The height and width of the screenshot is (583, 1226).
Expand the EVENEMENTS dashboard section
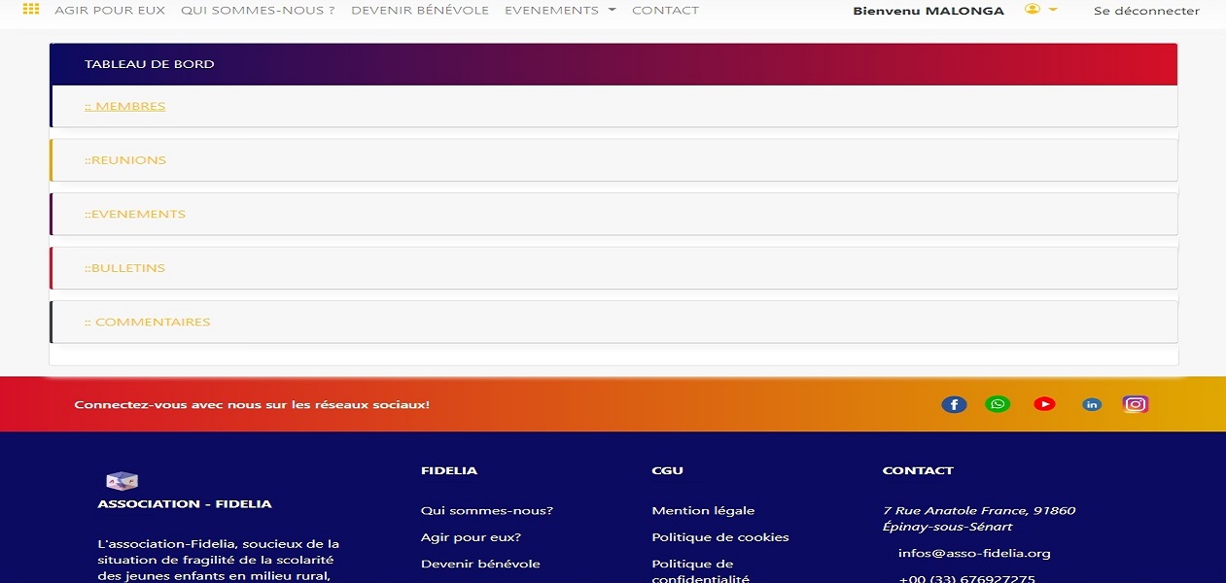[134, 214]
